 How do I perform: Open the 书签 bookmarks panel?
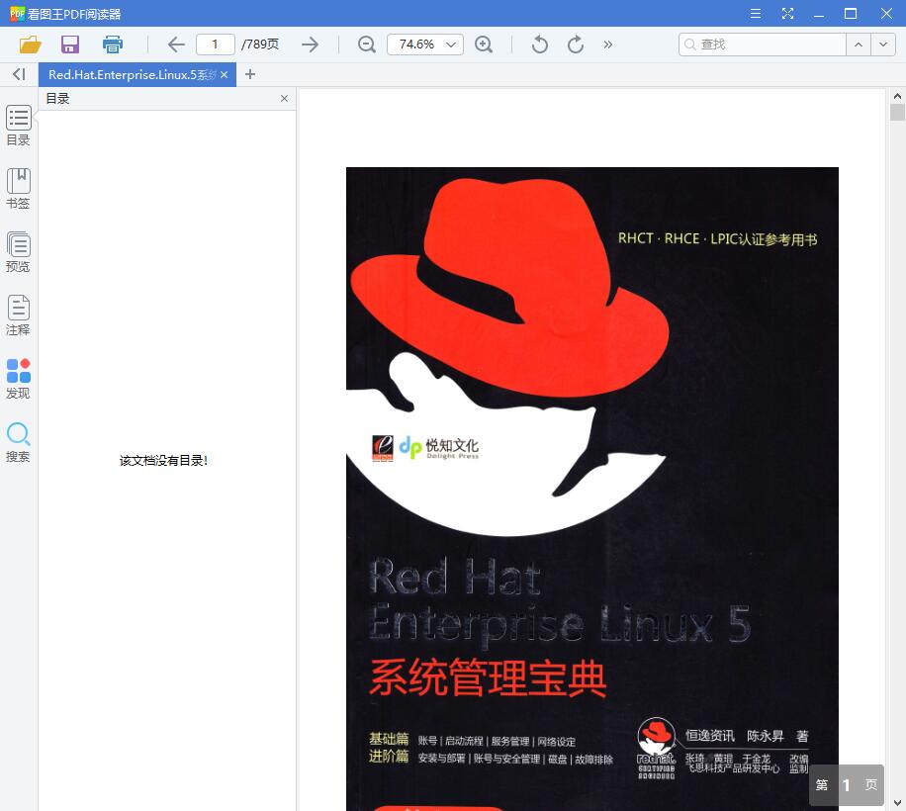pyautogui.click(x=19, y=189)
